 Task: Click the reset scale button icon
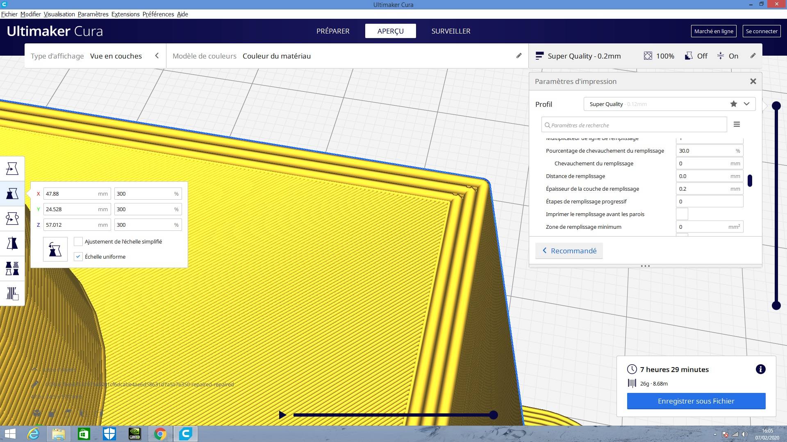click(55, 249)
